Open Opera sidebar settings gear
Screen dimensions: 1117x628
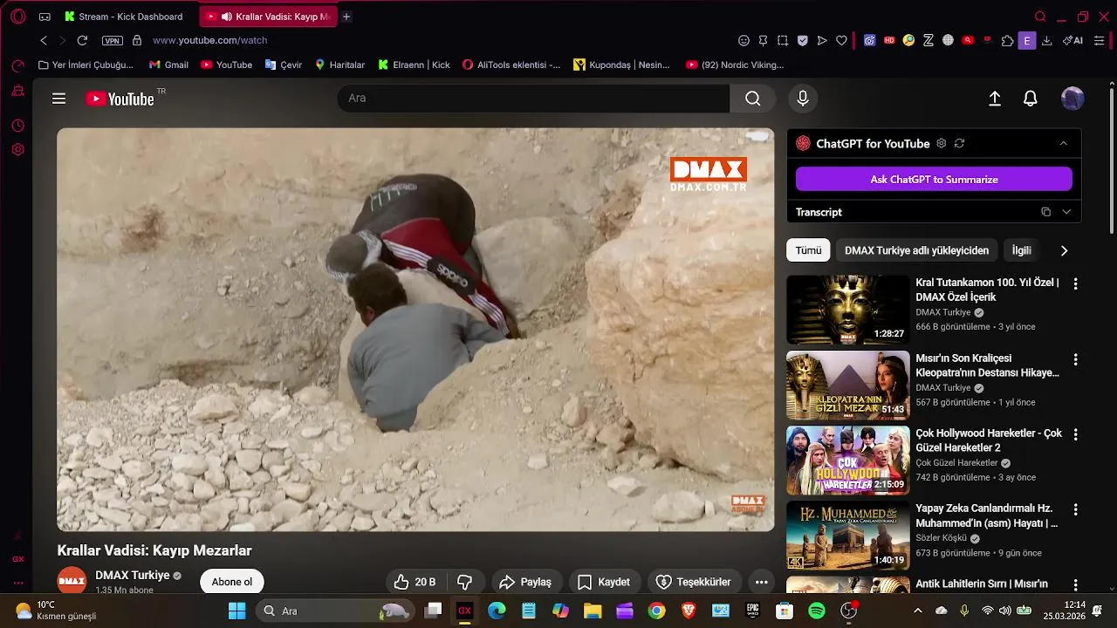pyautogui.click(x=17, y=149)
